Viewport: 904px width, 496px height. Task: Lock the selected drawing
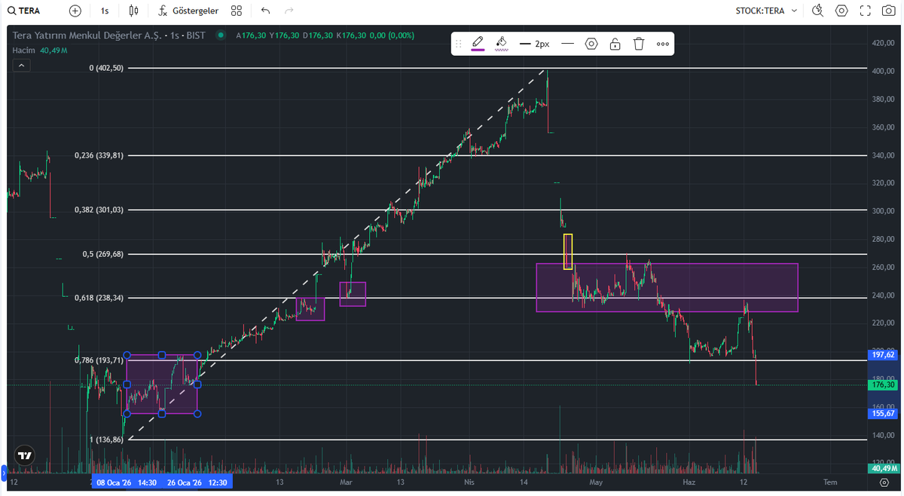coord(615,44)
